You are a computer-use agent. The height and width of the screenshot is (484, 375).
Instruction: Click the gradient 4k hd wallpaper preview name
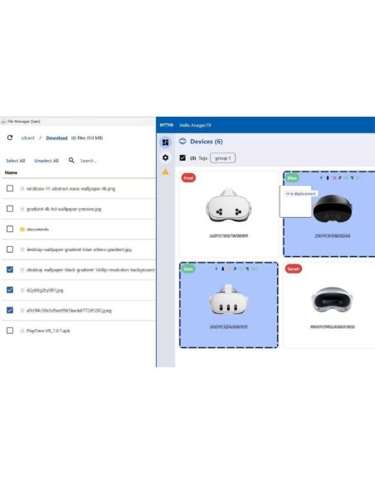64,209
